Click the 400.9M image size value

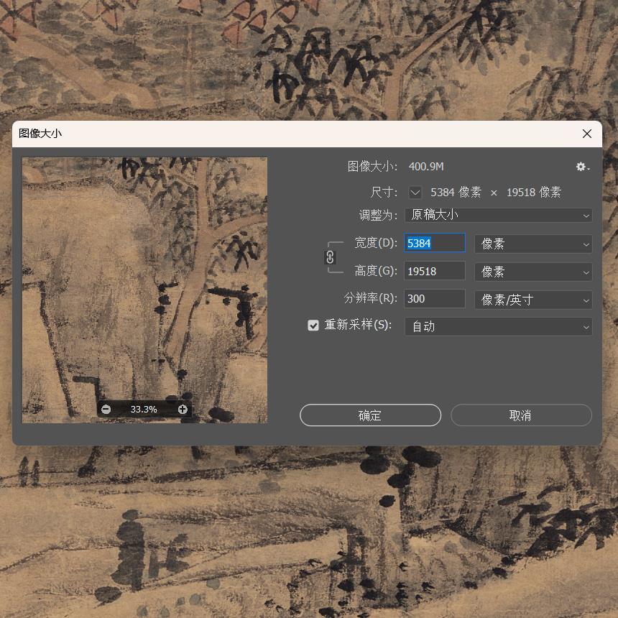click(x=426, y=167)
